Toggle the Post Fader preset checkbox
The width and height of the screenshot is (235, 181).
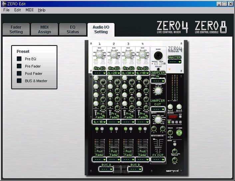click(x=20, y=74)
